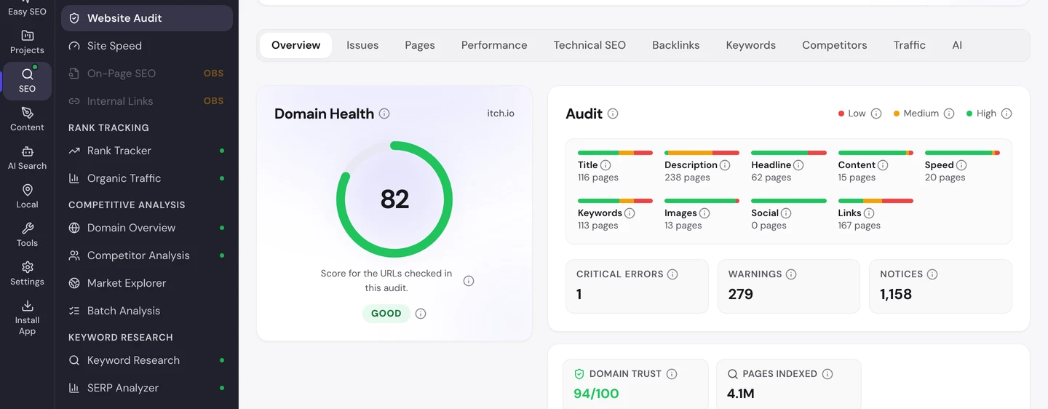Open the Backlinks tab
1048x409 pixels.
[675, 45]
